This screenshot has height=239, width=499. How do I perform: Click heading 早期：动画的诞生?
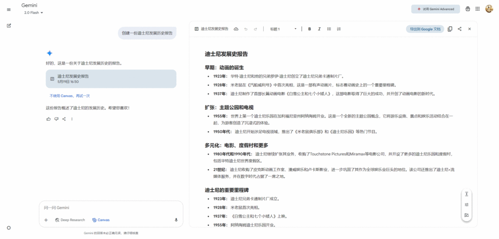224,68
